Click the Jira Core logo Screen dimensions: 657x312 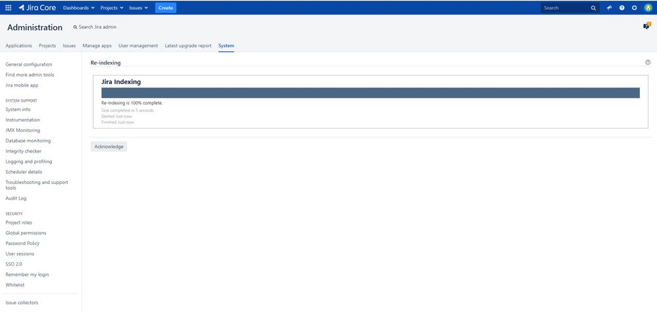click(x=37, y=7)
